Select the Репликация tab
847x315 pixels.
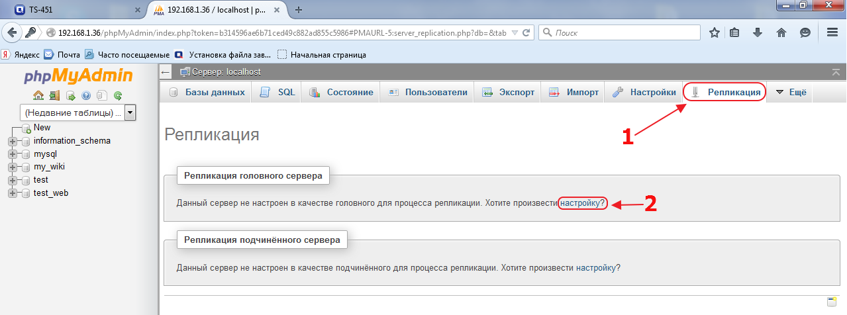tap(725, 93)
